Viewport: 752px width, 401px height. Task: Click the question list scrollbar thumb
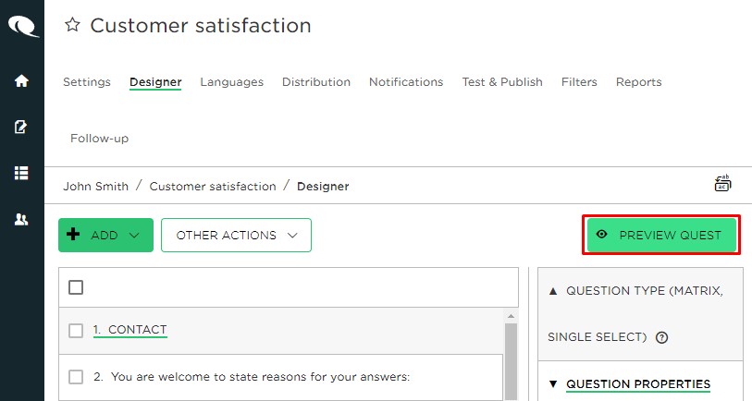[x=511, y=360]
